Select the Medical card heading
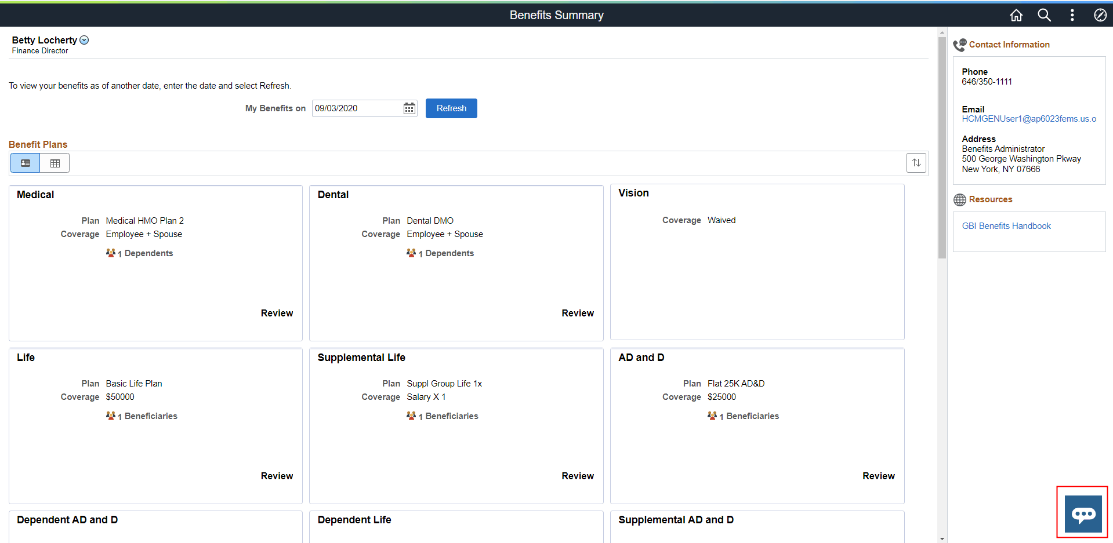 pos(35,195)
